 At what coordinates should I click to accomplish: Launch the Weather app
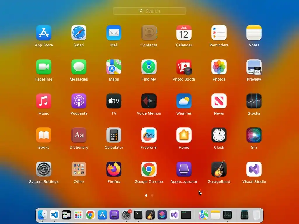pos(184,101)
